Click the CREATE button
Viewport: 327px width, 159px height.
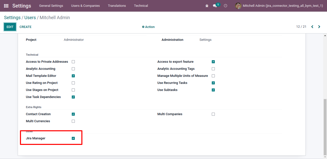[26, 27]
